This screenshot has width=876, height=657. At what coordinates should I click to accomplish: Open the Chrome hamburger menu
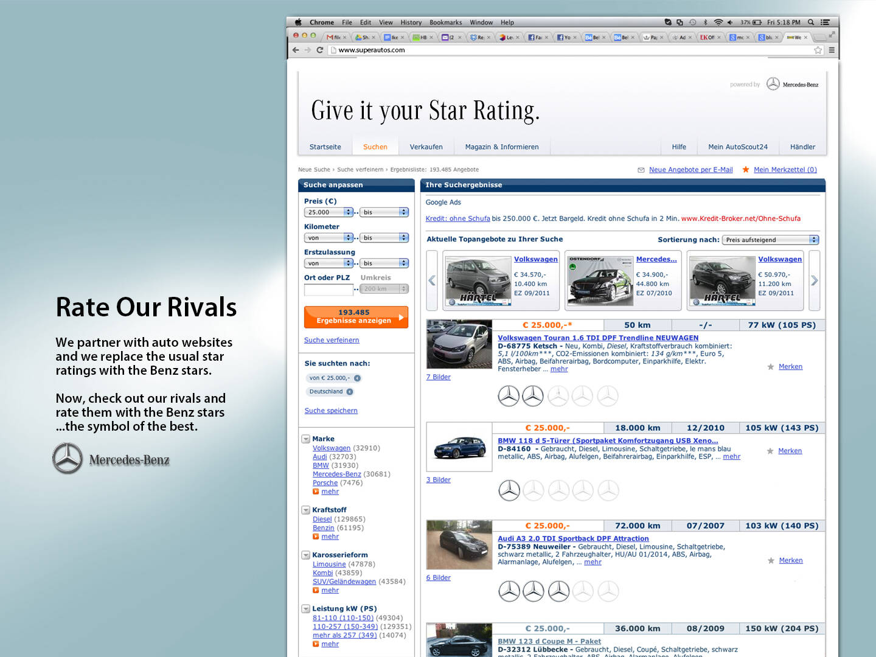(x=832, y=50)
